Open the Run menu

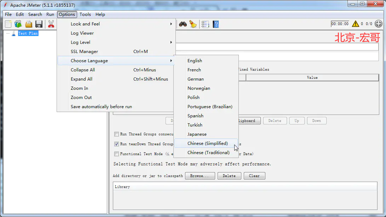click(x=50, y=14)
